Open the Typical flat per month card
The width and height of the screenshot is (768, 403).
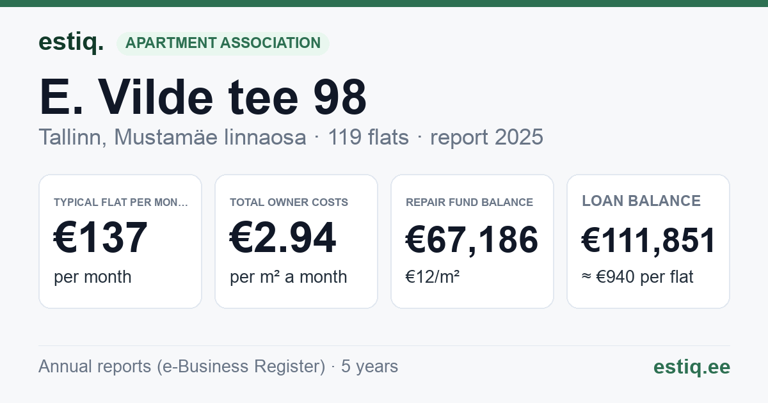pyautogui.click(x=120, y=241)
